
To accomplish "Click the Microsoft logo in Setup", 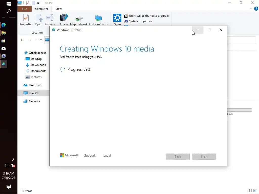I will (x=69, y=155).
